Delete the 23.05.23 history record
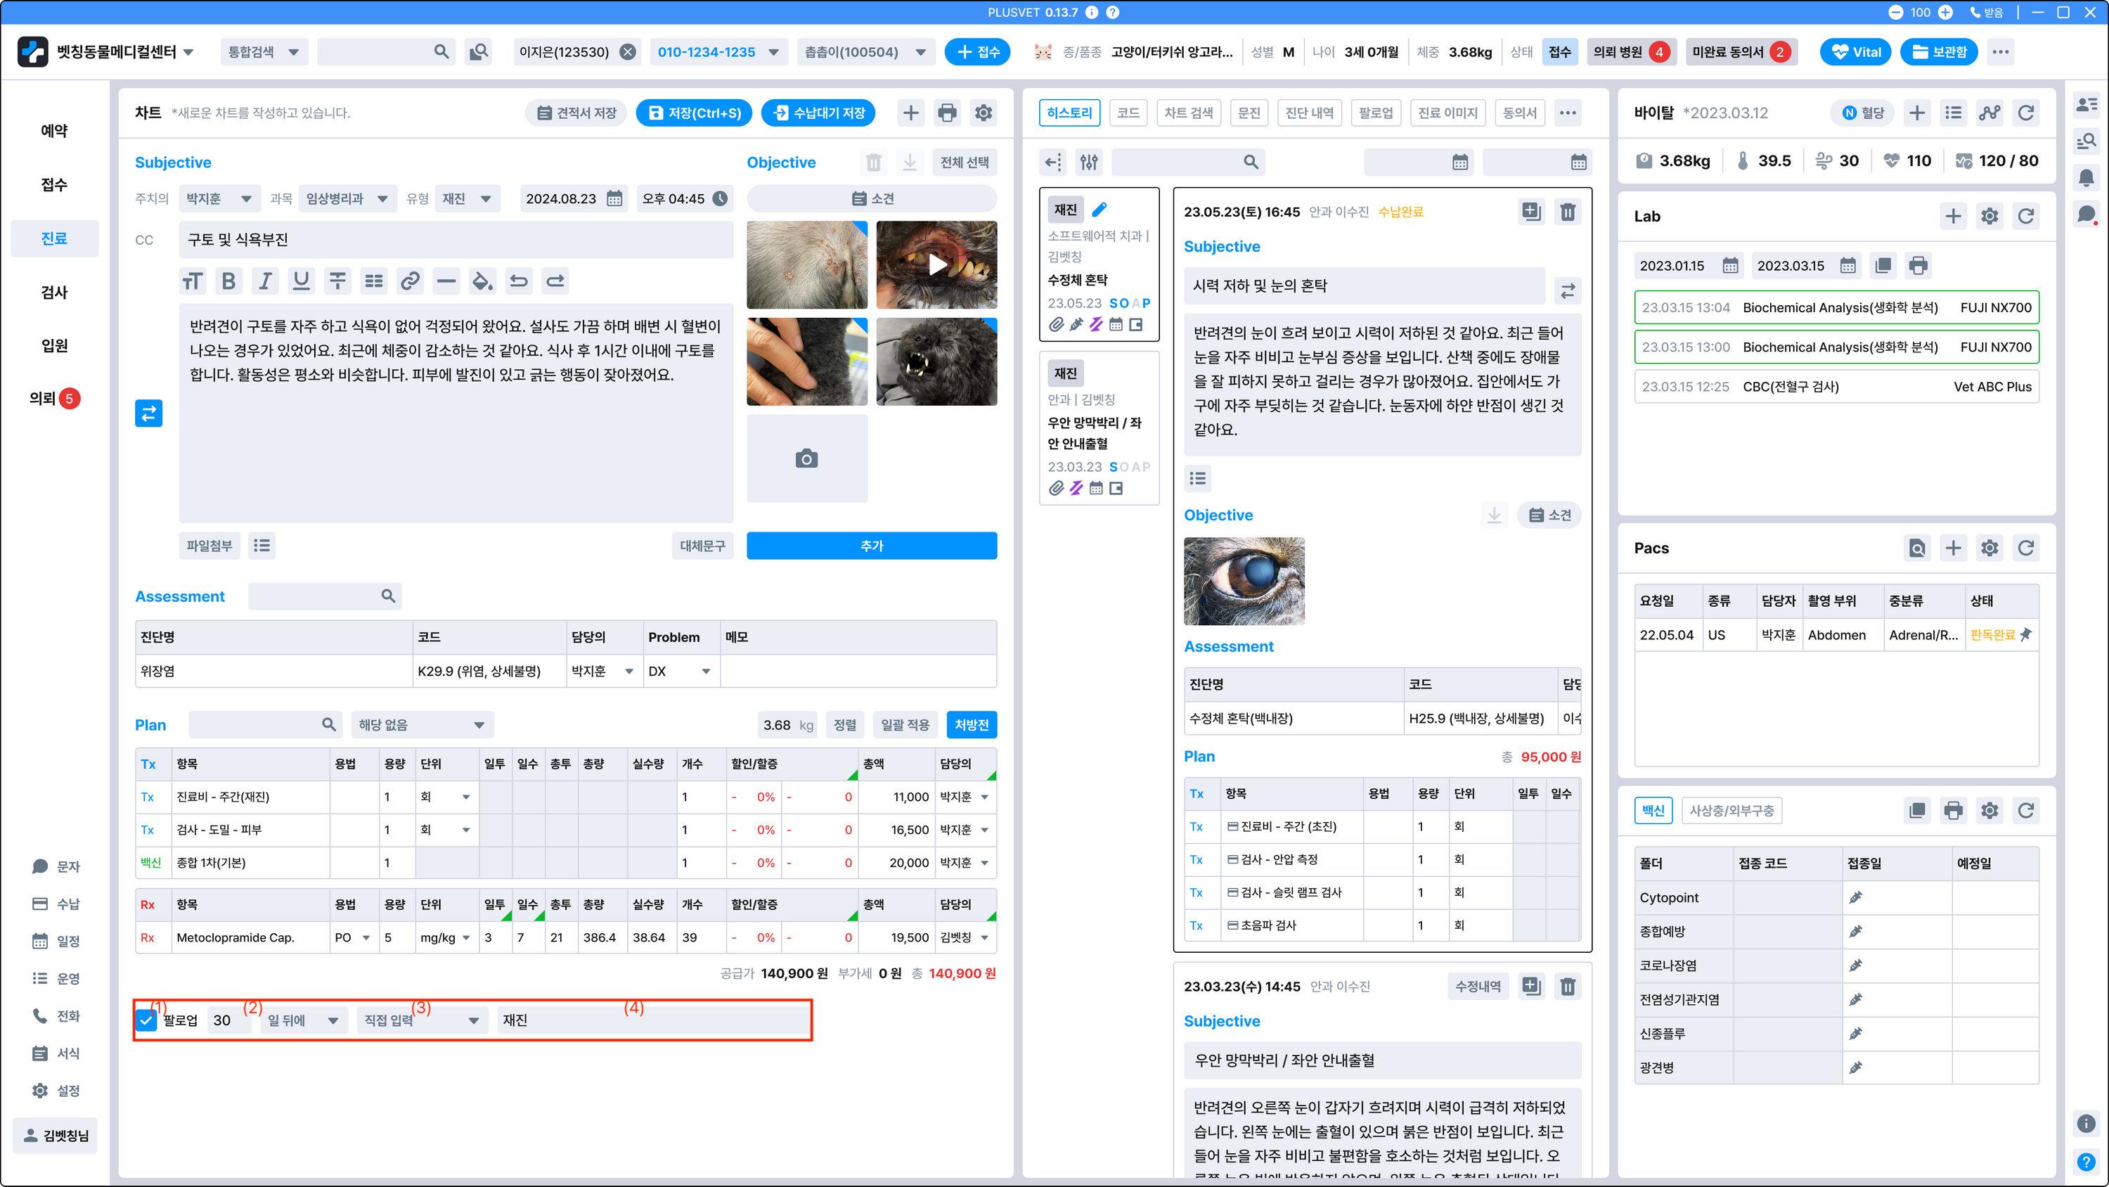2109x1187 pixels. [1567, 212]
